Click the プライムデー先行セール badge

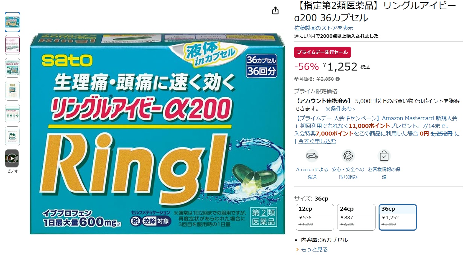322,52
